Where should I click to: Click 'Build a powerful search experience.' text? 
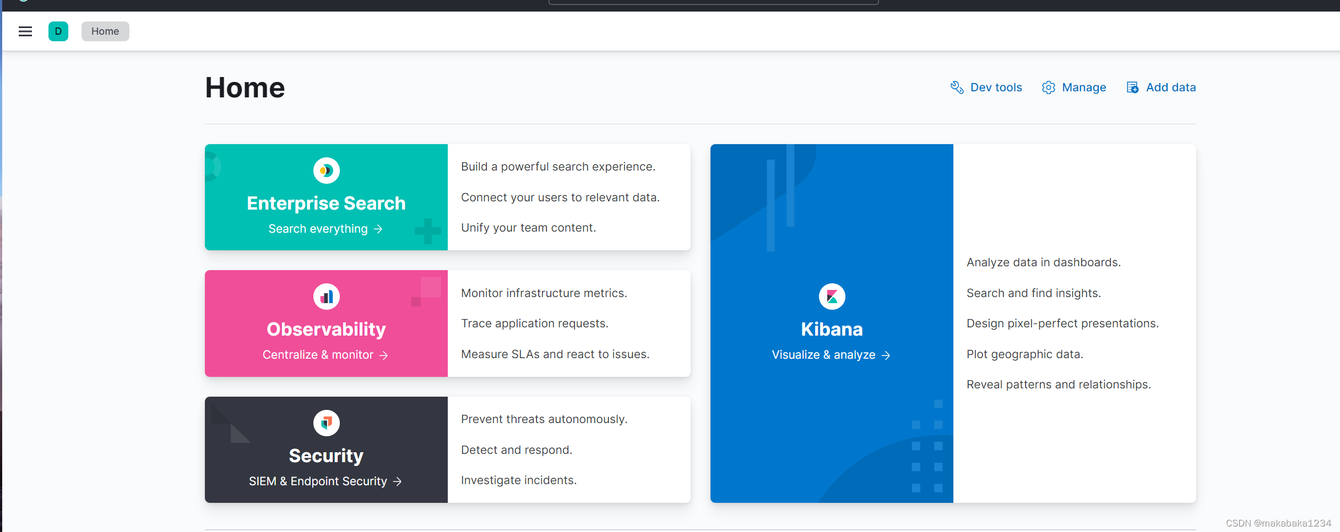pos(558,167)
